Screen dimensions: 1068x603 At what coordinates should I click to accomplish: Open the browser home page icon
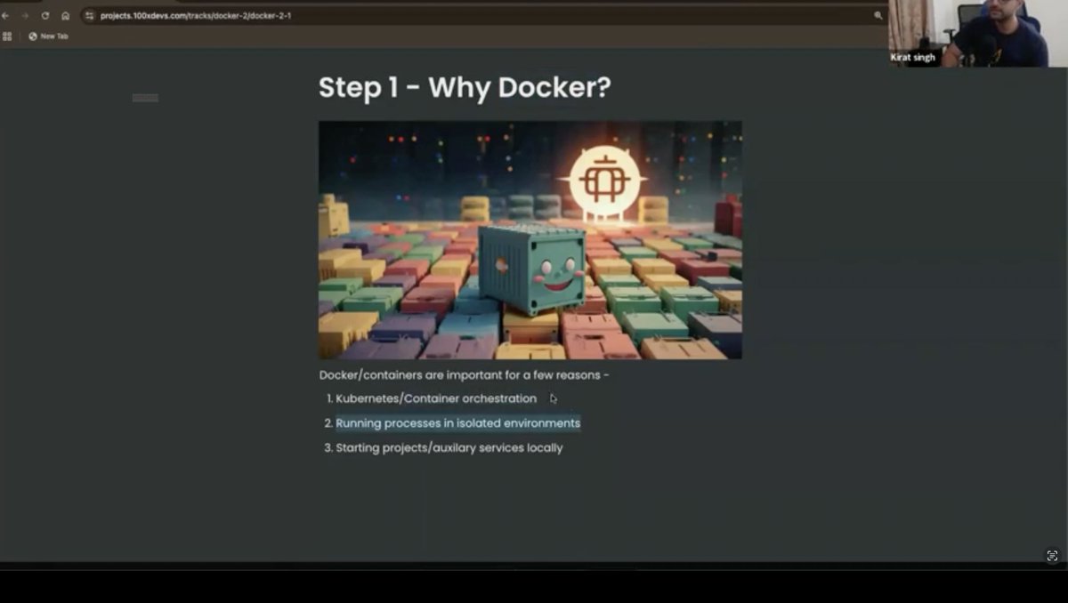tap(65, 15)
